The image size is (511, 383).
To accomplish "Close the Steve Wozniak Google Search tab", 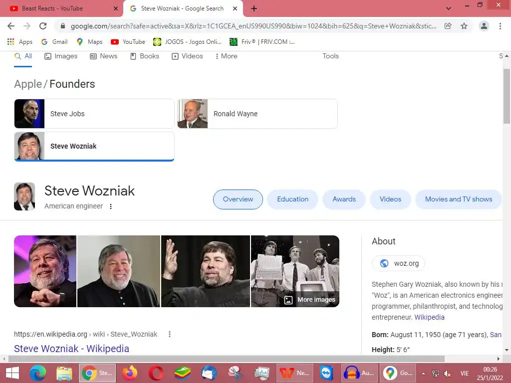I will 235,8.
